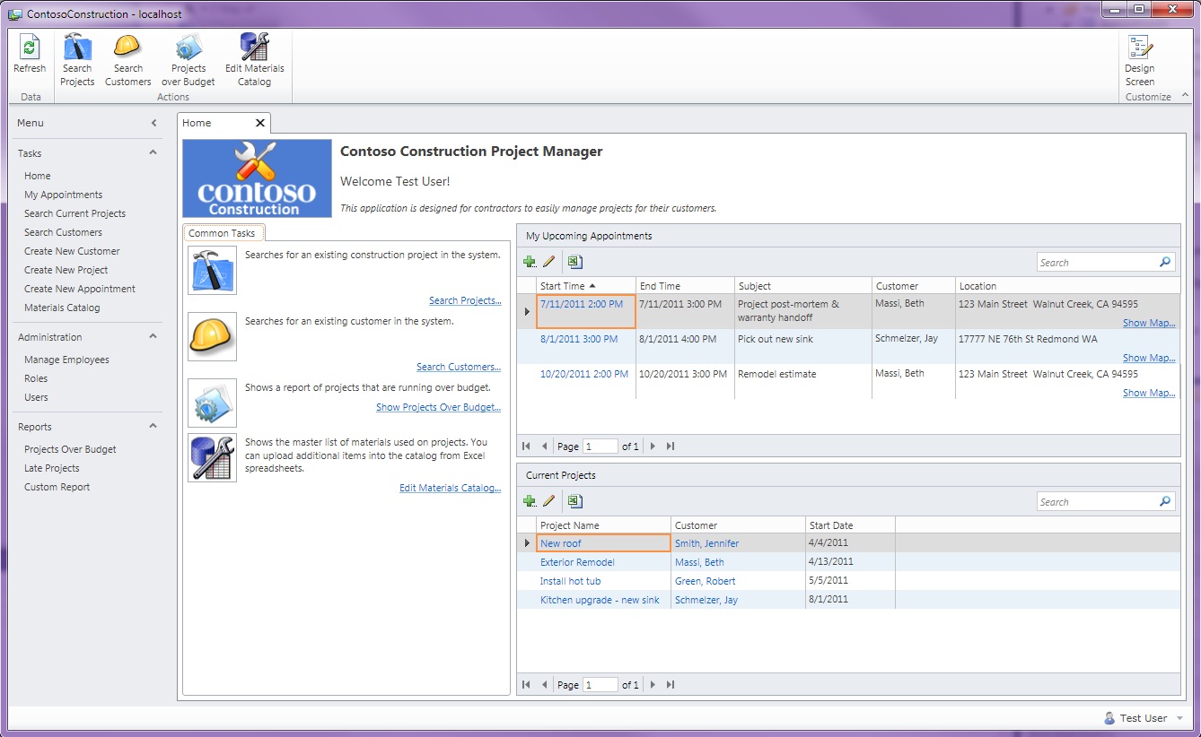Add a new appointment with green plus
Viewport: 1201px width, 737px height.
(530, 262)
